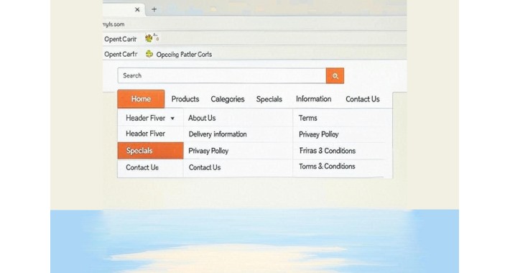Open the Specials top menu item
510x273 pixels.
269,99
